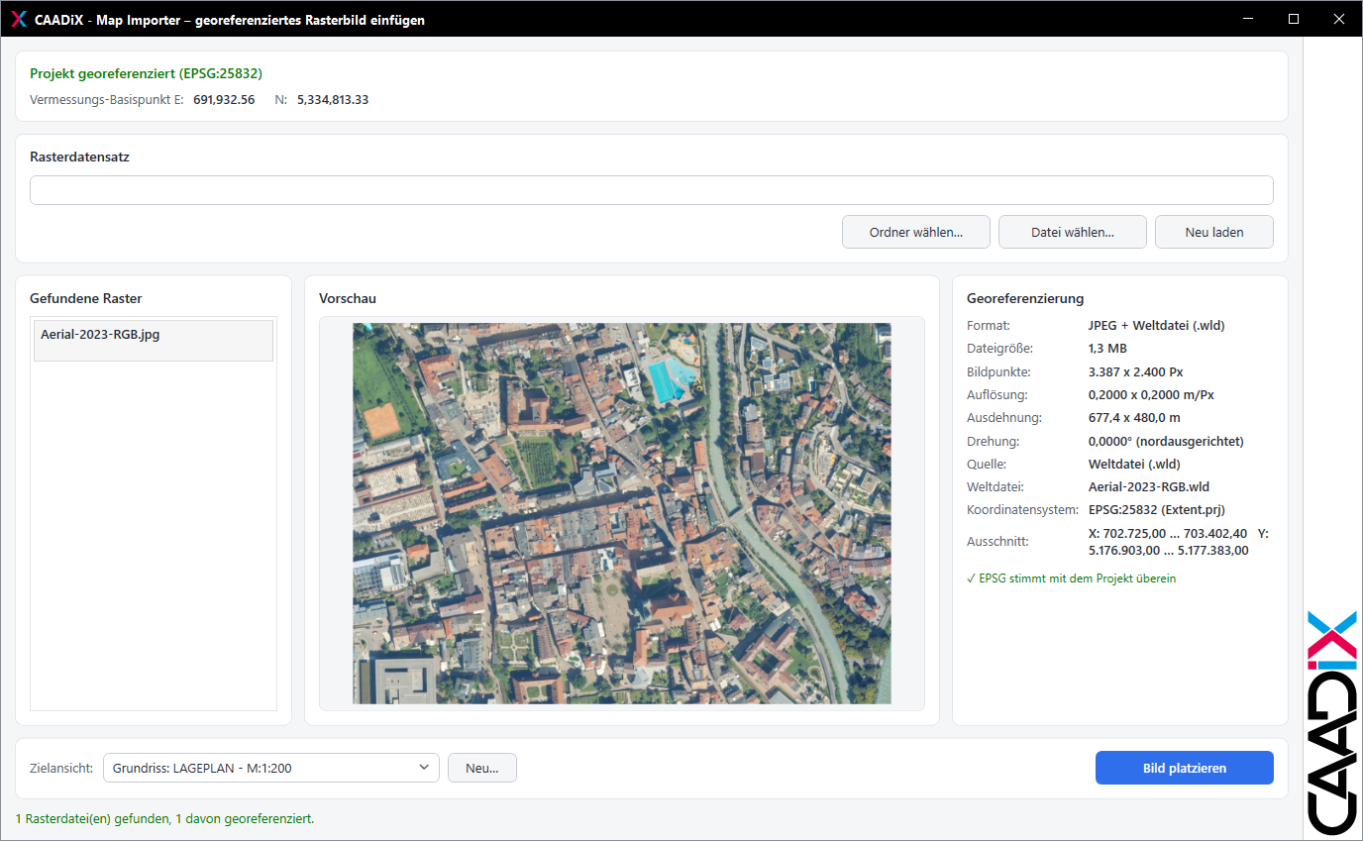Click the format value 'JPEG + Weltdatei (.wld)'
The image size is (1363, 841).
coord(1157,325)
